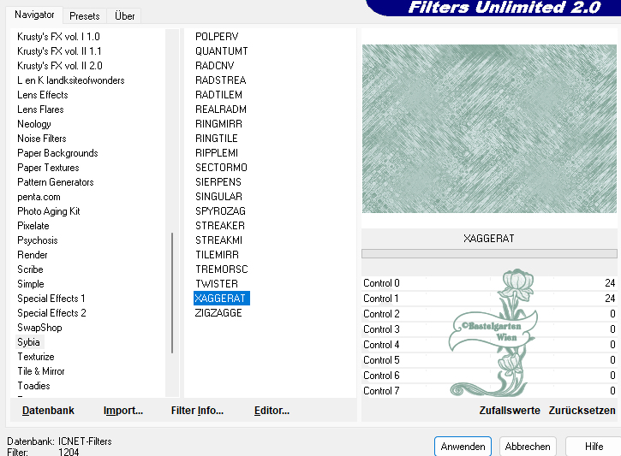The width and height of the screenshot is (621, 456).
Task: Open Hilfe help button
Action: (x=594, y=447)
